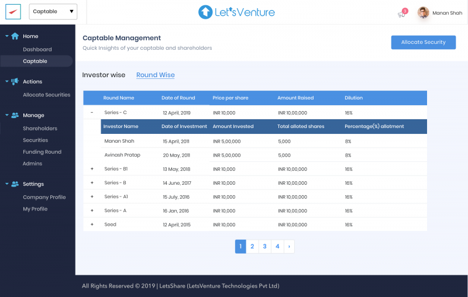Click the red company logo icon
The image size is (468, 297).
click(13, 12)
